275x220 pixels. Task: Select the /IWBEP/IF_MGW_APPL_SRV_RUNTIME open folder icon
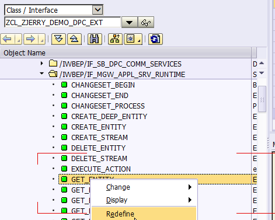[x=53, y=74]
